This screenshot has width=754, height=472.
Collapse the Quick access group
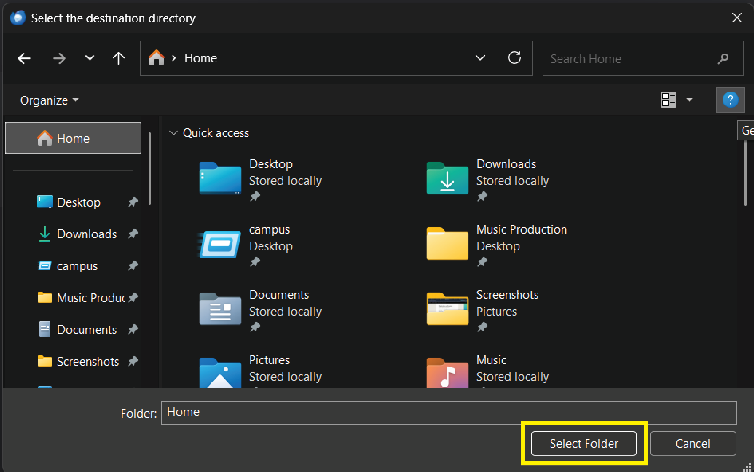[174, 133]
